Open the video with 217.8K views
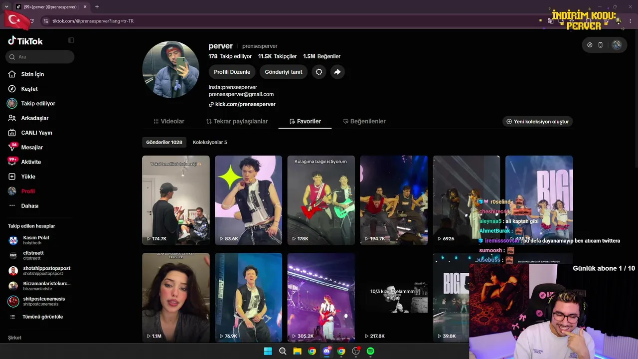 click(x=394, y=298)
